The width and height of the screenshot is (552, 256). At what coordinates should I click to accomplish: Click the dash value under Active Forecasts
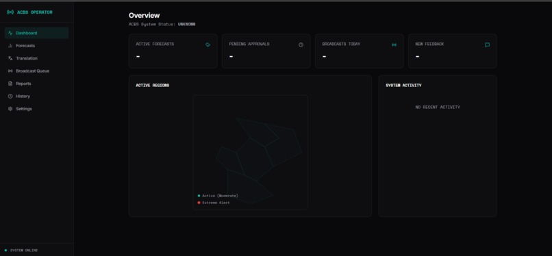(x=138, y=56)
